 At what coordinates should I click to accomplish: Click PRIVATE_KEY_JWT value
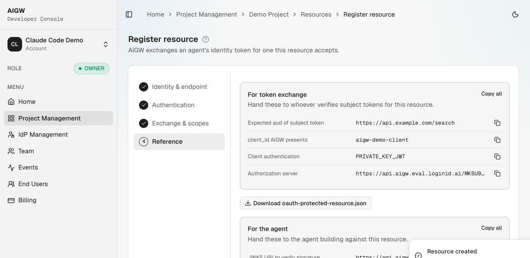tap(380, 157)
